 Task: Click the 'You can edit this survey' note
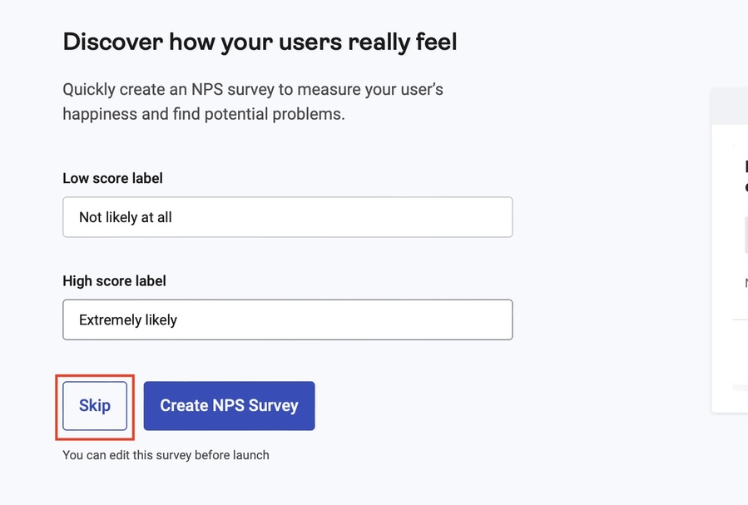point(166,455)
